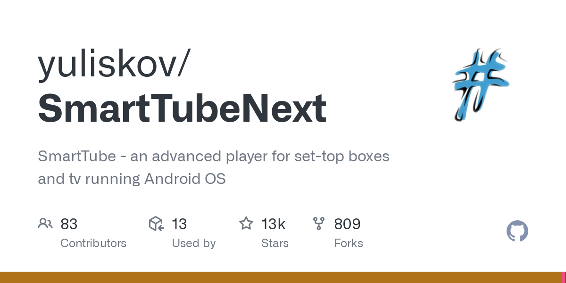Select the Used by label
Image resolution: width=566 pixels, height=283 pixels.
(x=193, y=243)
